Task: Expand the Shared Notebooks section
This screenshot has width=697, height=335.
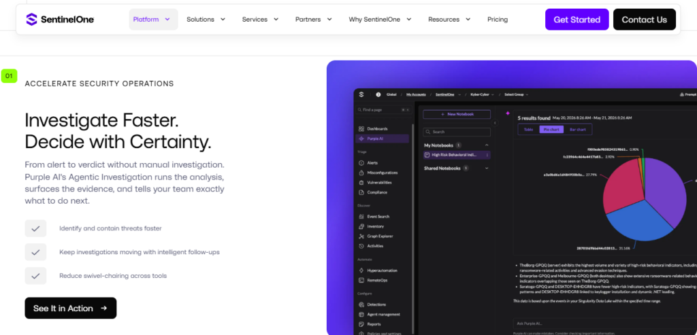Action: pyautogui.click(x=486, y=168)
